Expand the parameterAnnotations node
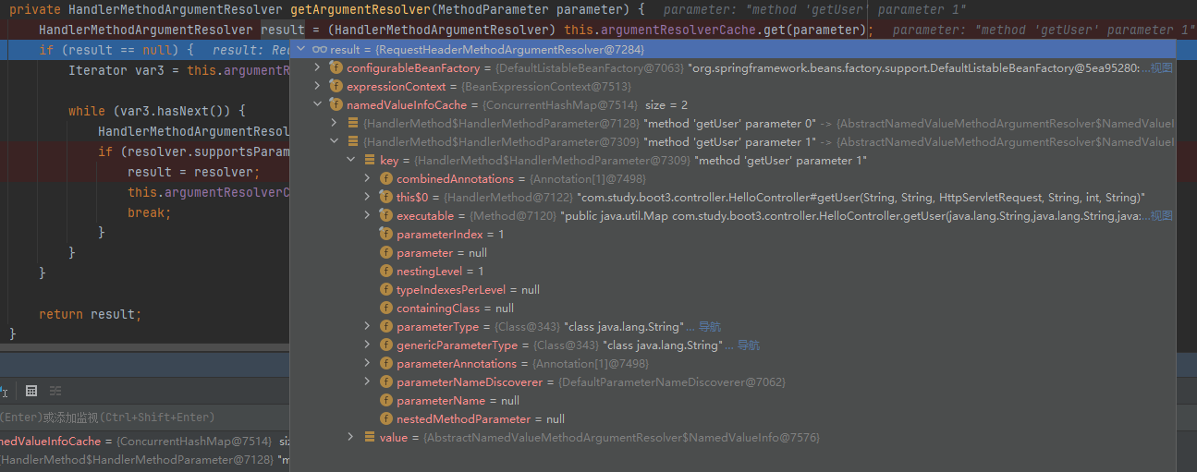This screenshot has width=1197, height=472. [x=368, y=363]
